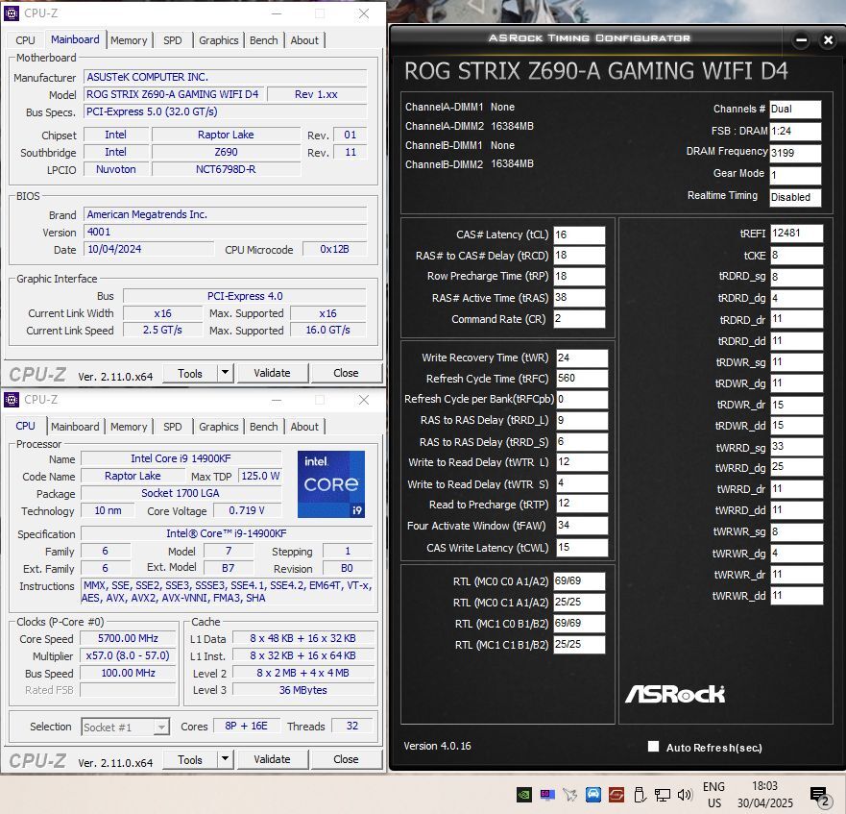Click the Realtime Timing Disabled field
Viewport: 846px width, 814px height.
pos(795,197)
